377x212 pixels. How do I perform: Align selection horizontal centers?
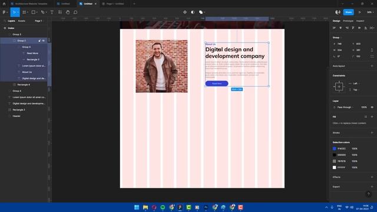click(340, 28)
